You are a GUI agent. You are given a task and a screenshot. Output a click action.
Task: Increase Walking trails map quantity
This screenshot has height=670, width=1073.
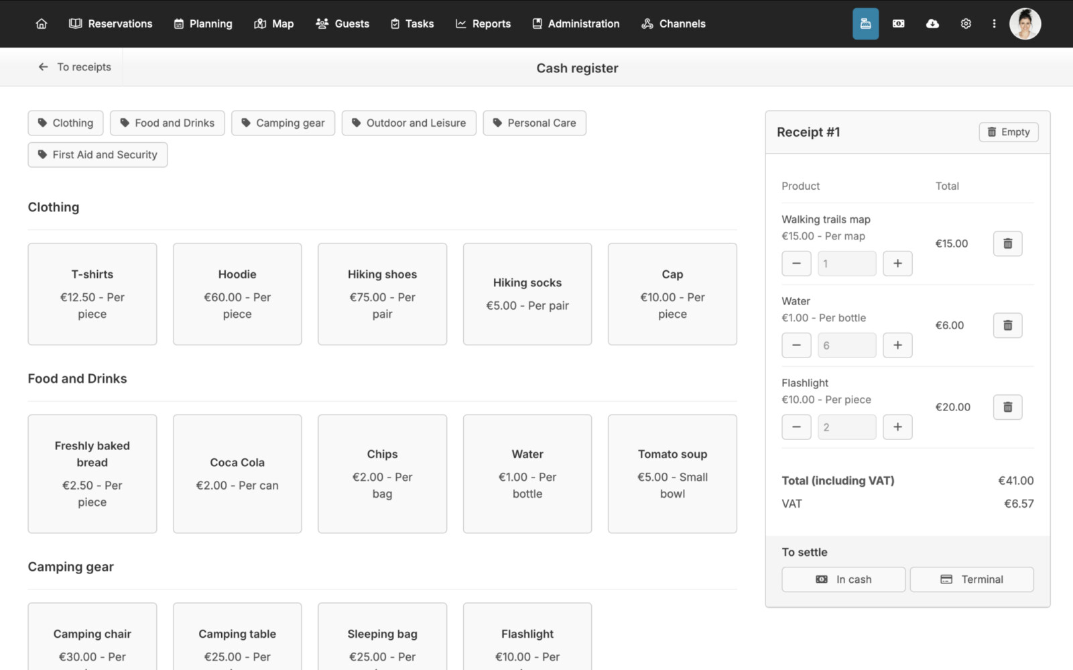897,264
